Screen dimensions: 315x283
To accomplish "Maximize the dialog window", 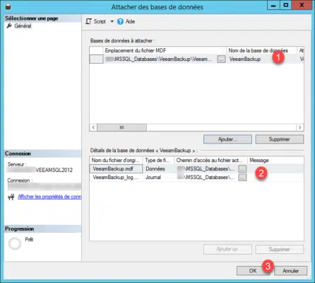I will 285,5.
